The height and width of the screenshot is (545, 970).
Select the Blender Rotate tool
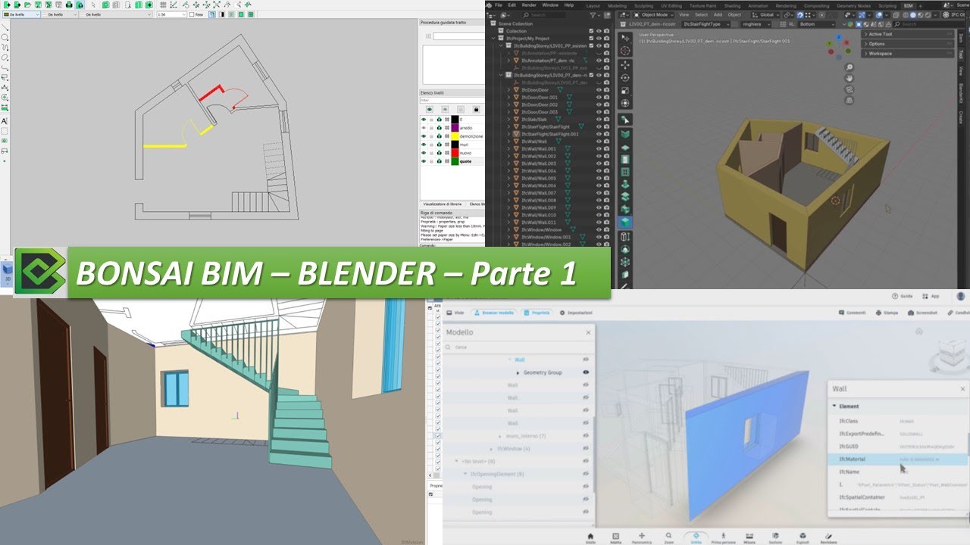pyautogui.click(x=625, y=78)
